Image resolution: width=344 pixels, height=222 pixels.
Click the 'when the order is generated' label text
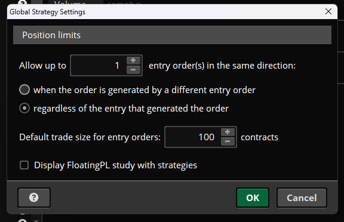145,90
